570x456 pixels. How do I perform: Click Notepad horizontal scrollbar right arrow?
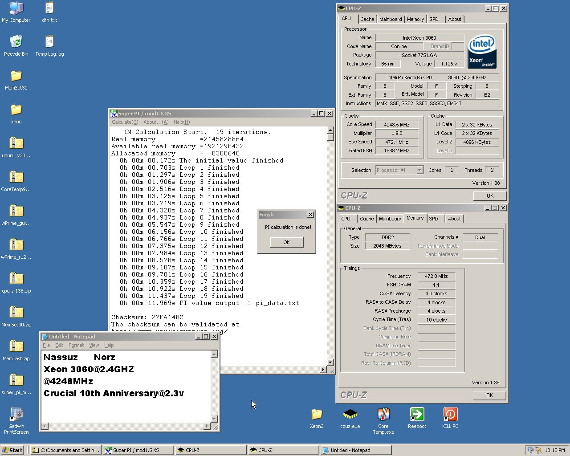207,426
